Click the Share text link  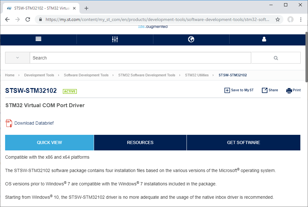tap(273, 90)
